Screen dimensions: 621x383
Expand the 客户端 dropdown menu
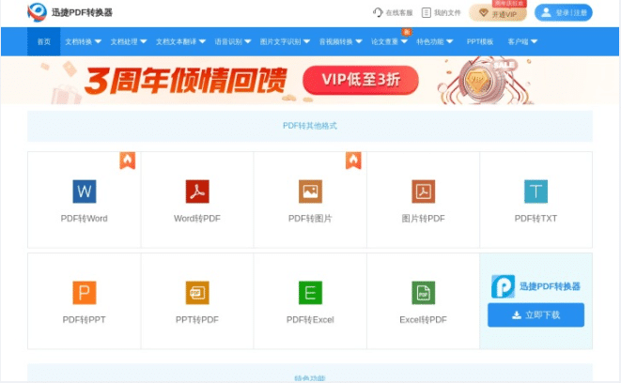[522, 41]
